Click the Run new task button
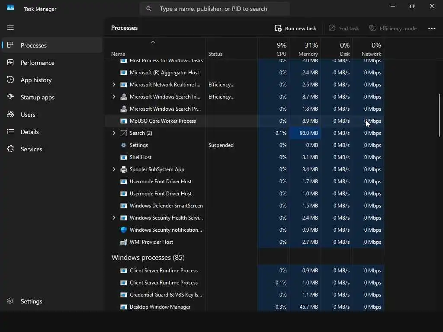Image resolution: width=443 pixels, height=332 pixels. (x=295, y=28)
